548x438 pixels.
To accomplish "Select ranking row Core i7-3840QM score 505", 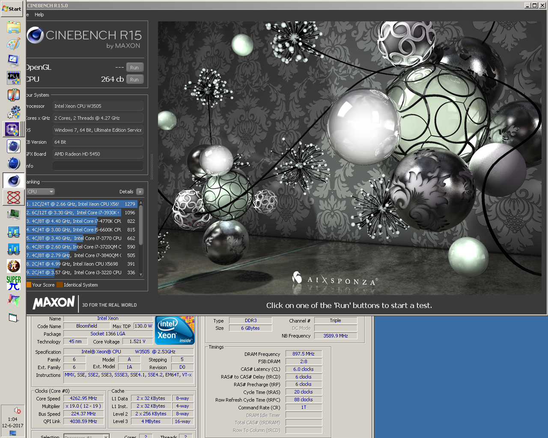I will [x=82, y=255].
